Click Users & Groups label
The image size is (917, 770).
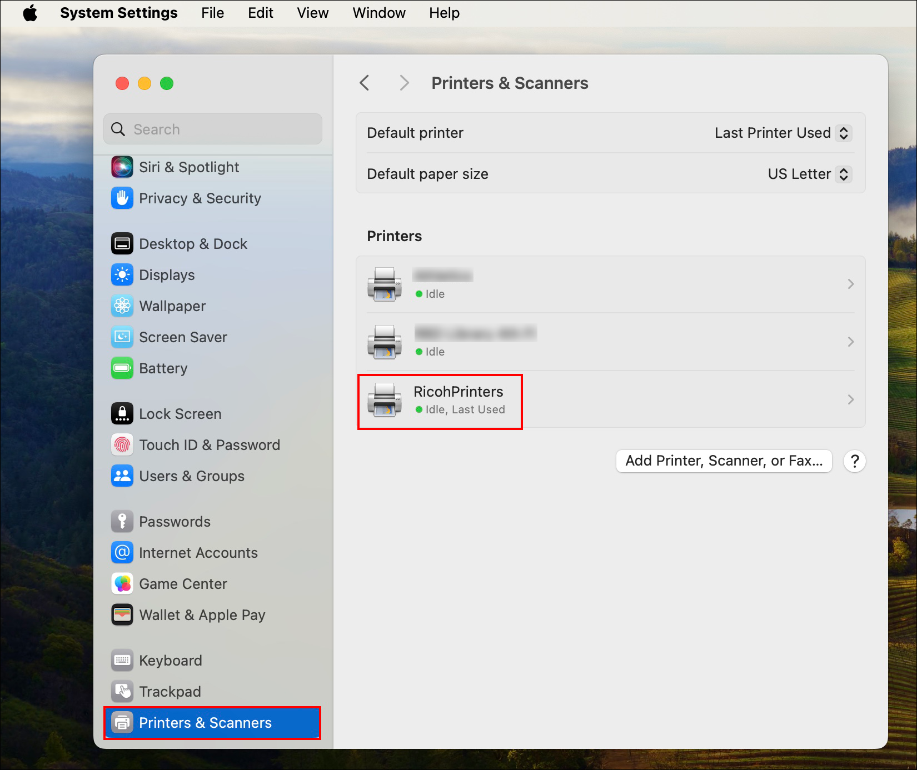coord(192,476)
